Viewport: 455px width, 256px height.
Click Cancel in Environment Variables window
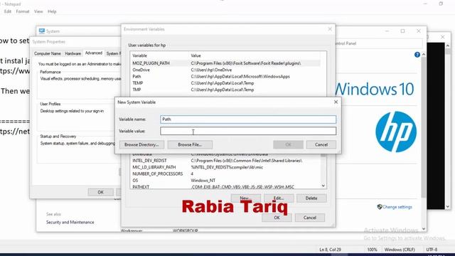310,218
